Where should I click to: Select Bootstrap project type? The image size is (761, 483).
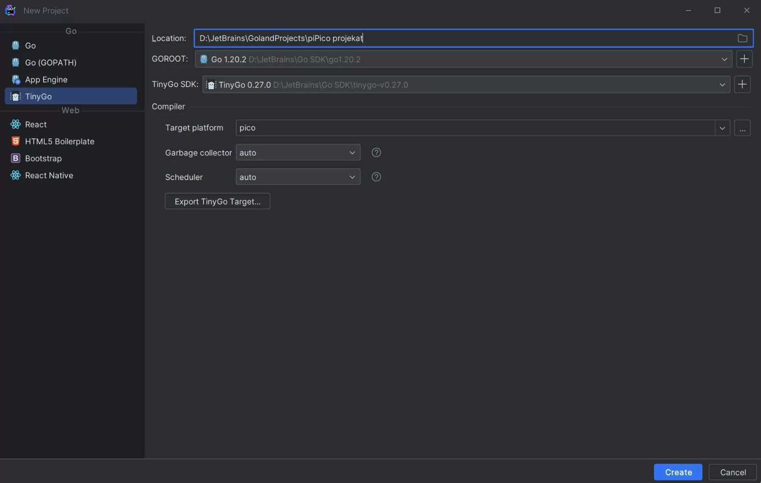71,158
